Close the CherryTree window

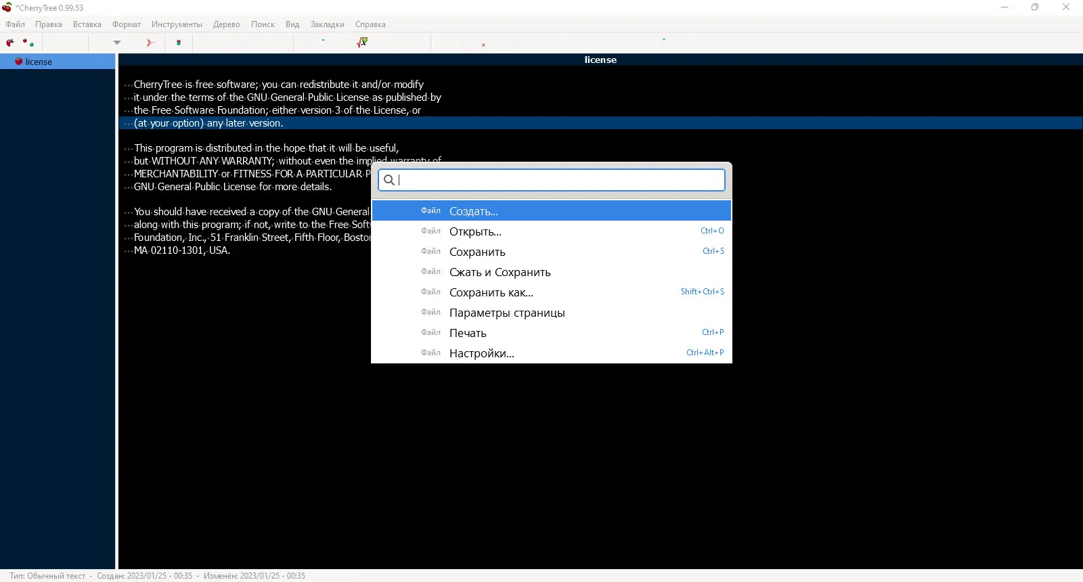click(1066, 7)
